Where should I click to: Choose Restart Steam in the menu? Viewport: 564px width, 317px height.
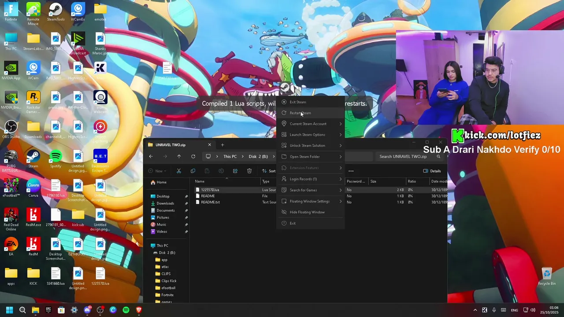[x=311, y=113]
